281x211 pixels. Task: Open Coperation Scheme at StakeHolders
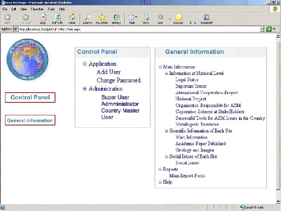point(210,112)
